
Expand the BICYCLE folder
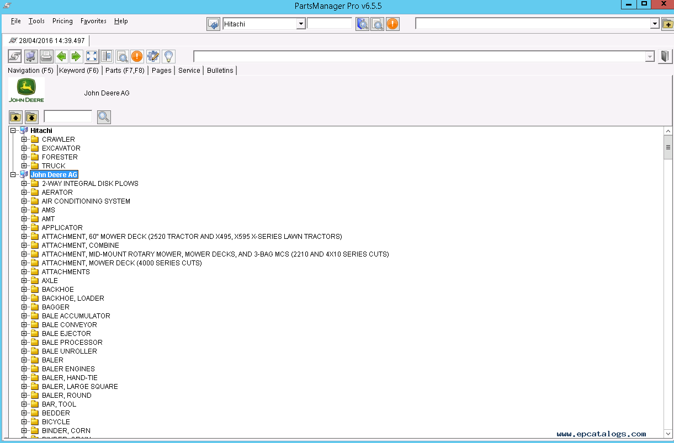(x=24, y=422)
